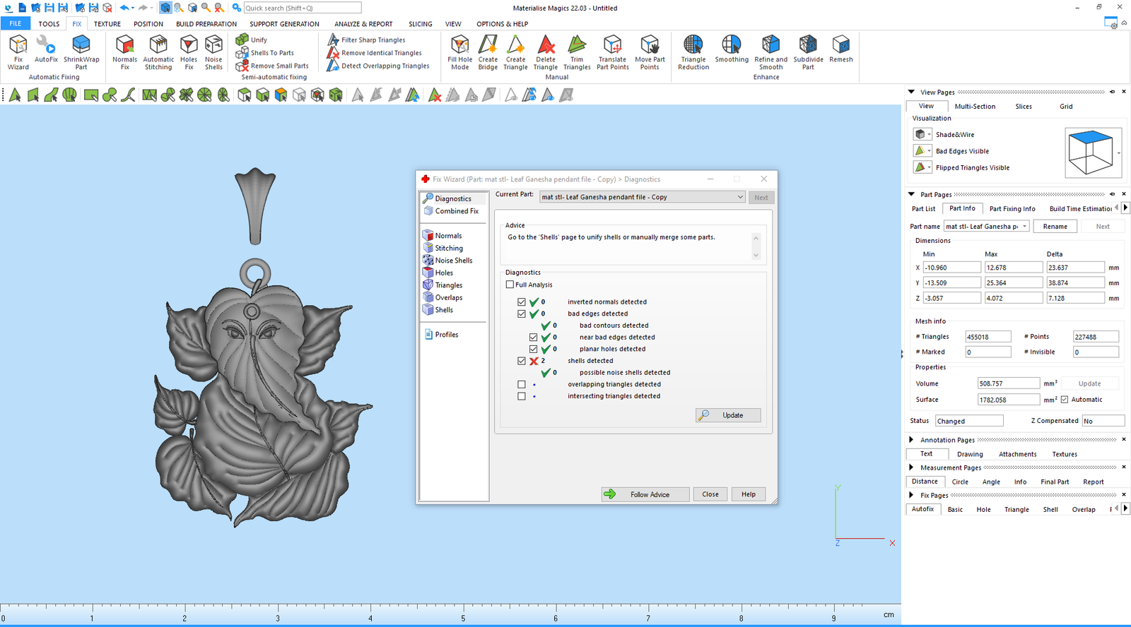Image resolution: width=1131 pixels, height=627 pixels.
Task: Select the Normals Fix tool
Action: 125,52
